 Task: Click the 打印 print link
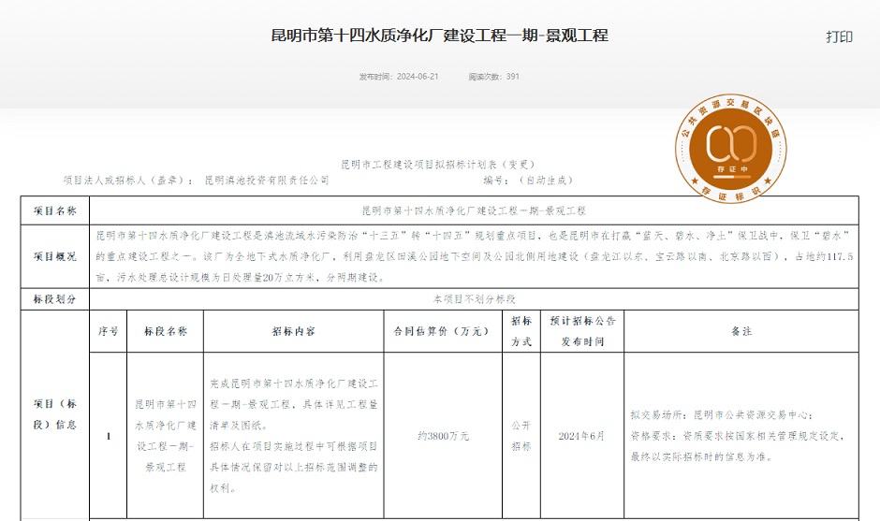point(839,36)
